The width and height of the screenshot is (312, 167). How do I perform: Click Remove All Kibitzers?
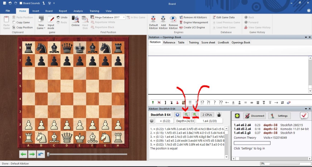[x=193, y=17]
